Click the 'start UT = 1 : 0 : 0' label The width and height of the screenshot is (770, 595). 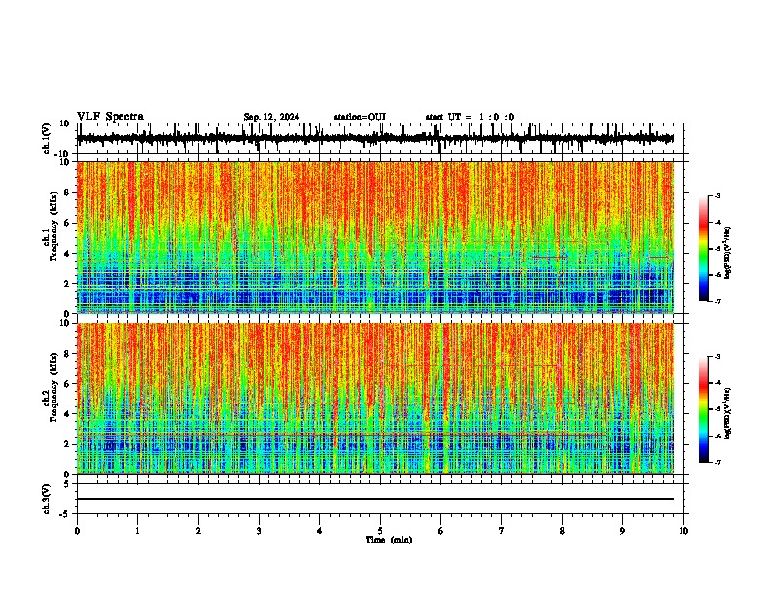470,117
